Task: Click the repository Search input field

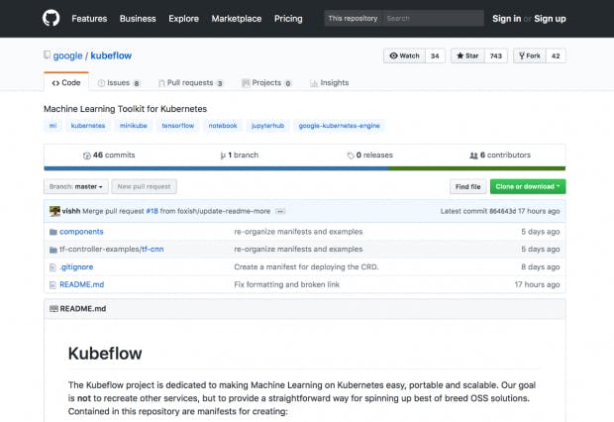Action: [x=433, y=19]
